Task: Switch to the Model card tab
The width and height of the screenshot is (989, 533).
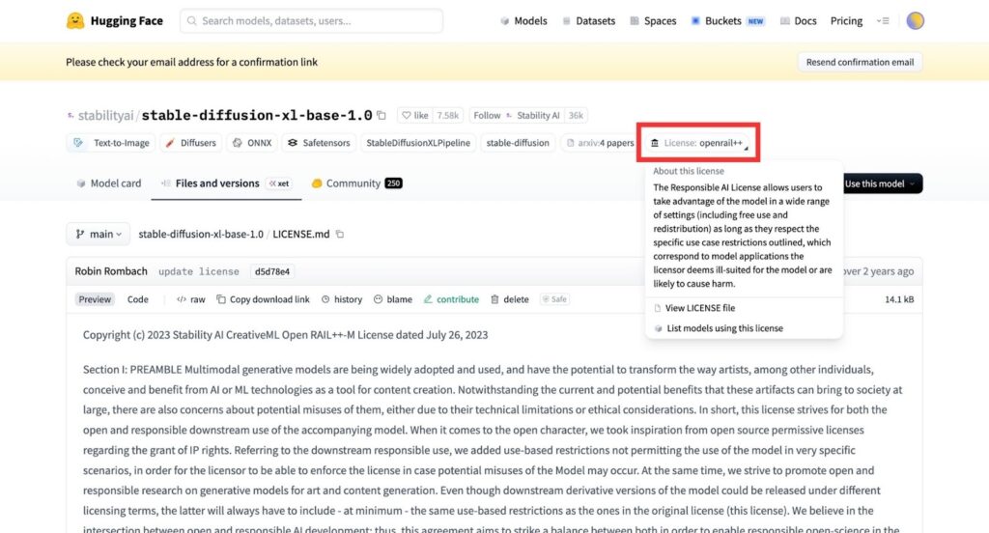Action: (108, 183)
